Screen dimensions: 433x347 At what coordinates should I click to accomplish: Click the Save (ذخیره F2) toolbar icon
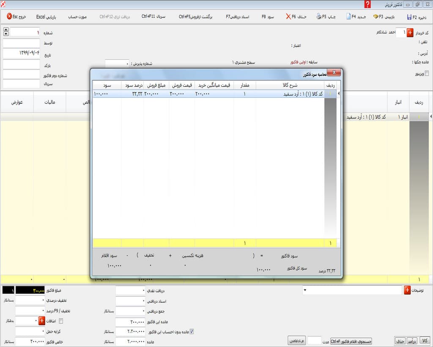[409, 17]
